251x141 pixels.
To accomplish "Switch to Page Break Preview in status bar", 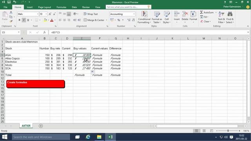I will pos(211,131).
